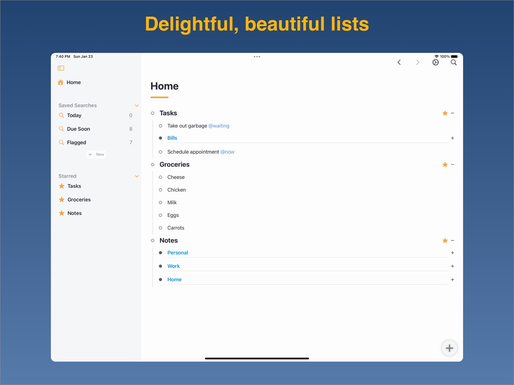Select the Schedule appointment text
Viewport: 514px width, 385px height.
click(193, 152)
